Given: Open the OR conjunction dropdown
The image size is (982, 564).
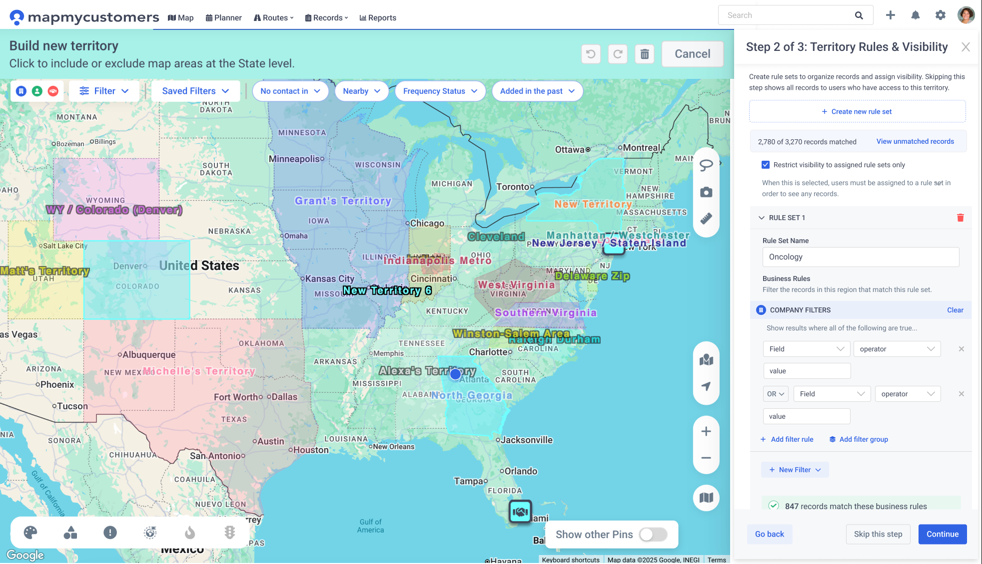Looking at the screenshot, I should click(776, 394).
